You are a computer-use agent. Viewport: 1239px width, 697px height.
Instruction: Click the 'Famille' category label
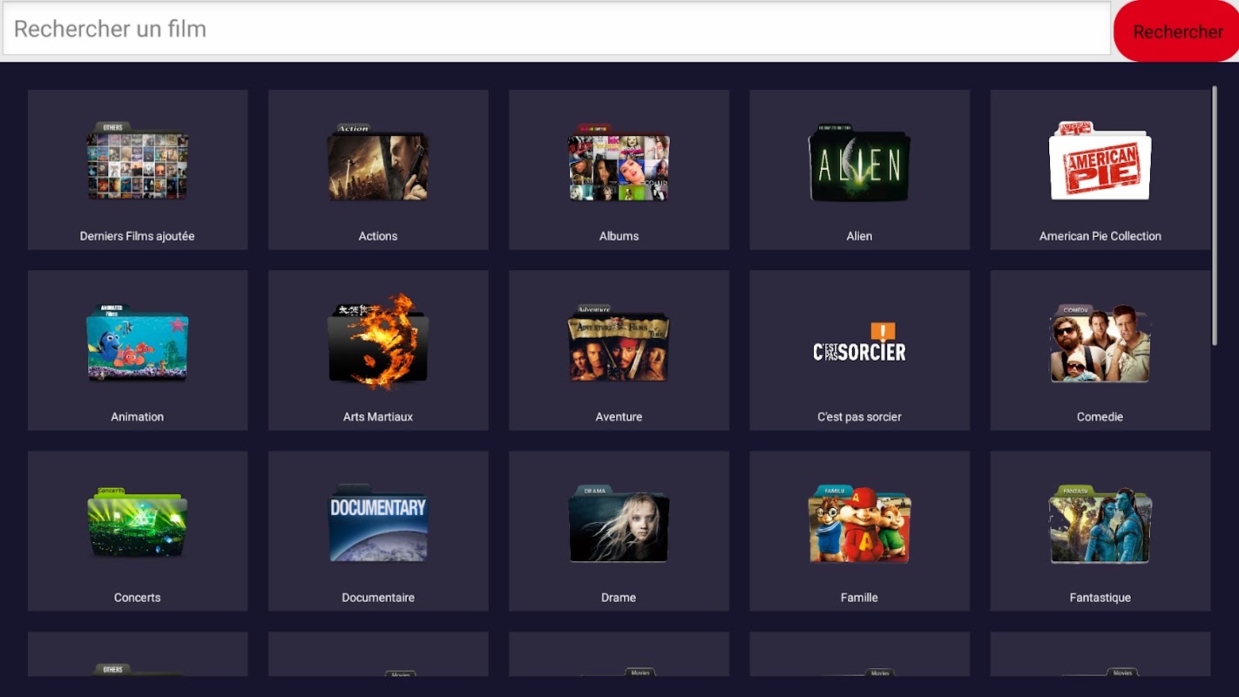[859, 598]
